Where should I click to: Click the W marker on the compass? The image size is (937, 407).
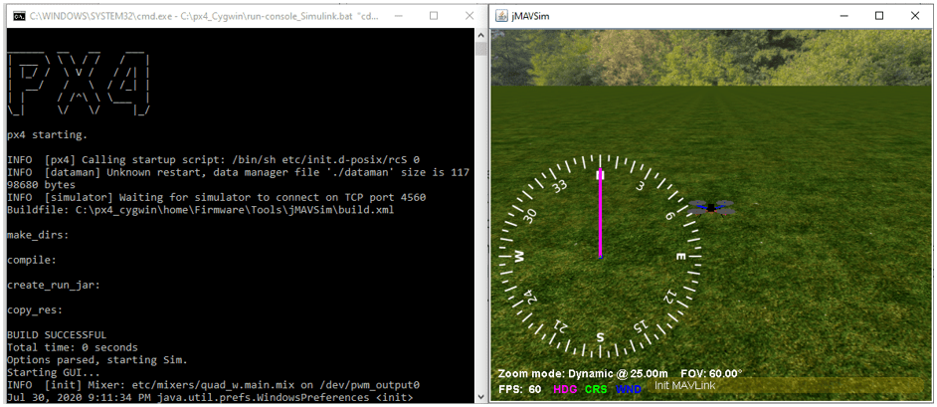(519, 257)
